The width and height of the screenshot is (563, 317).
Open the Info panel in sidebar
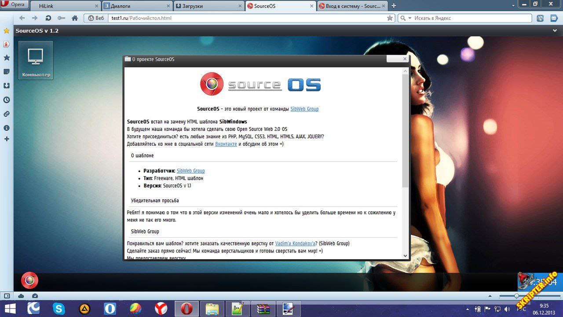7,128
